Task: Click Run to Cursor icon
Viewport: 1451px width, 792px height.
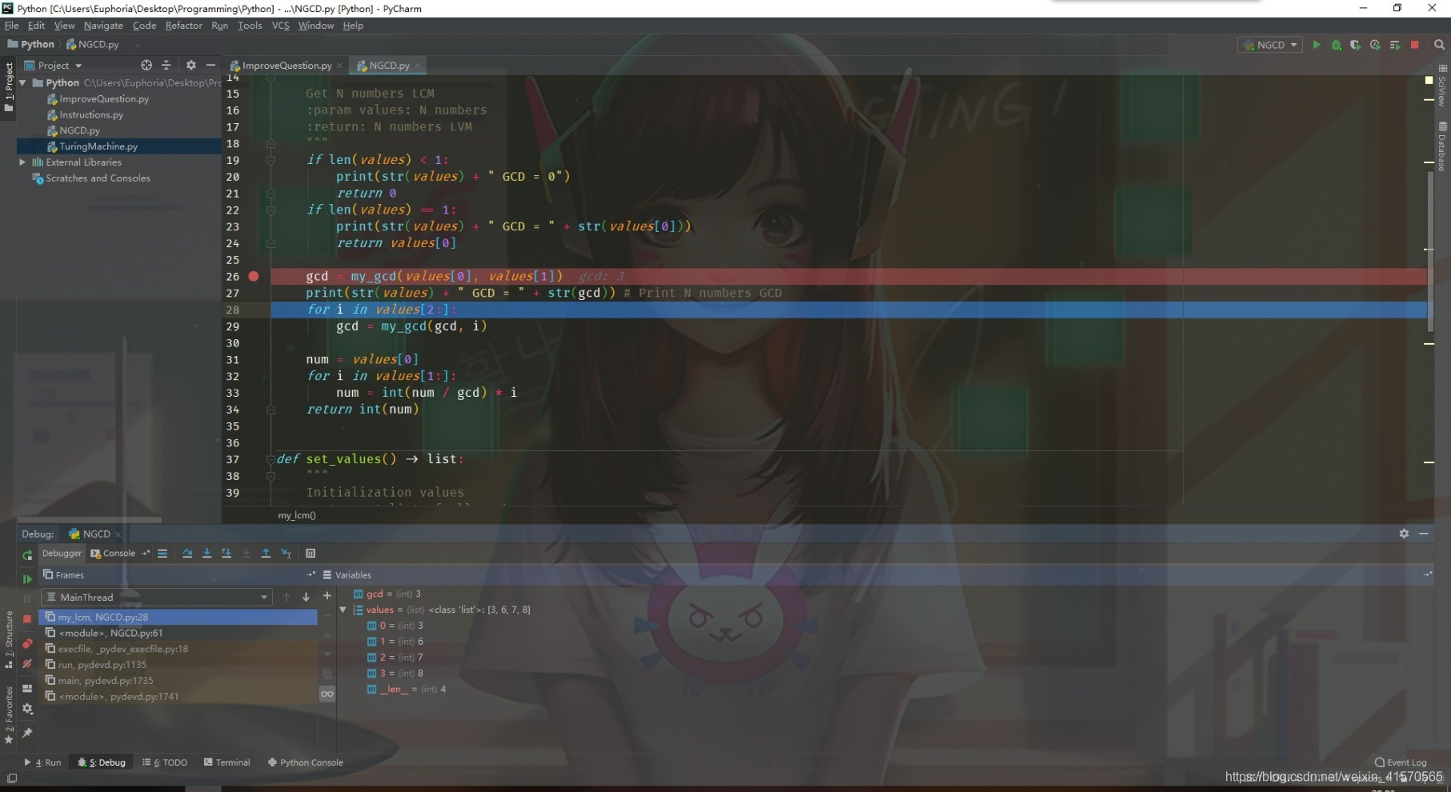Action: (x=286, y=554)
